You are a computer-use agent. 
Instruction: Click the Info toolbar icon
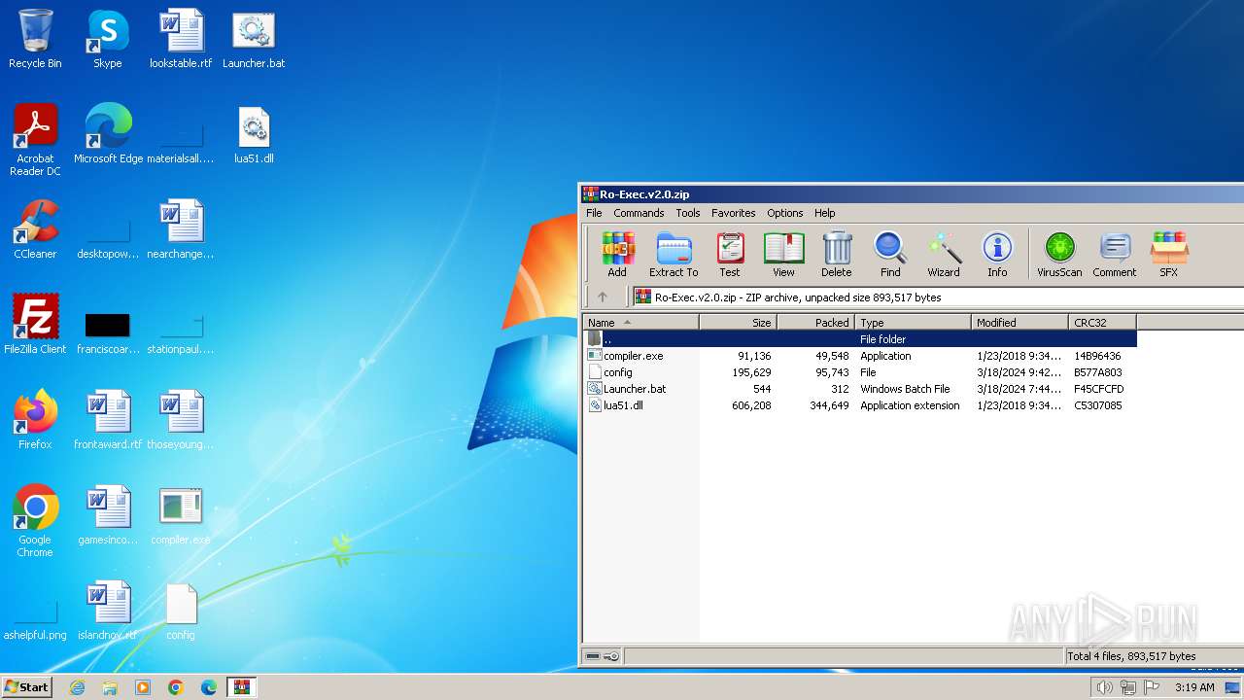997,255
